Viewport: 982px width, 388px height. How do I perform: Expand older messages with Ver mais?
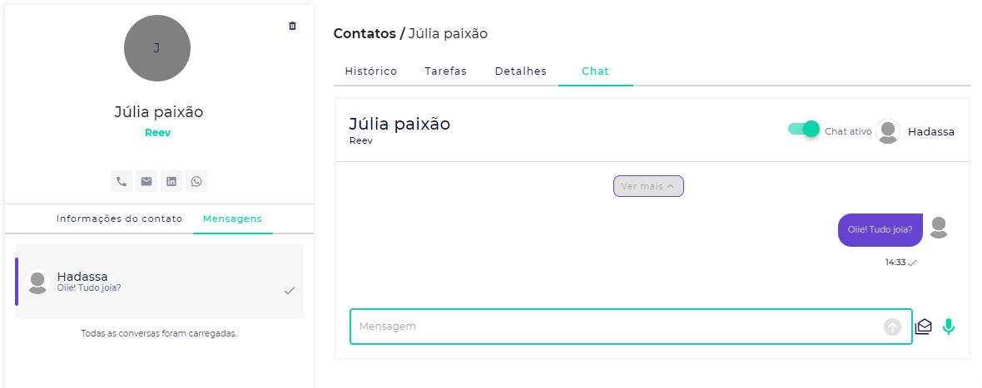[x=648, y=186]
